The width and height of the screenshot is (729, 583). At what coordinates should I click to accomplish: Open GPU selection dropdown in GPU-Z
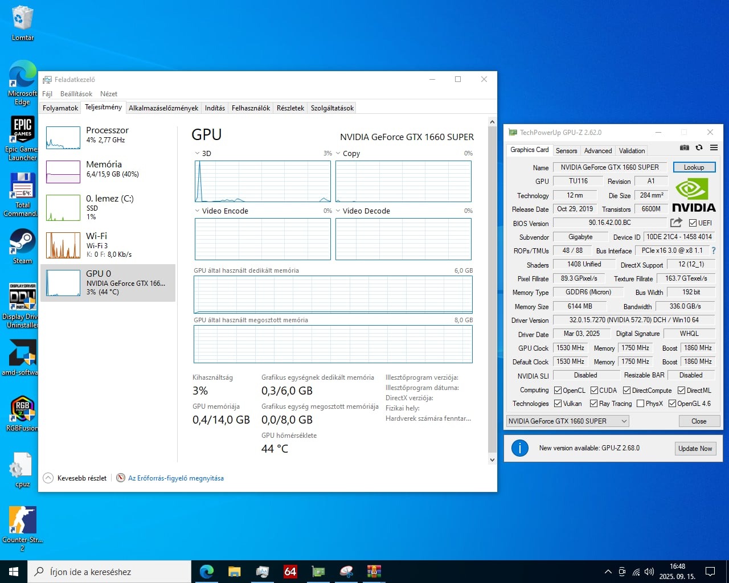[567, 421]
